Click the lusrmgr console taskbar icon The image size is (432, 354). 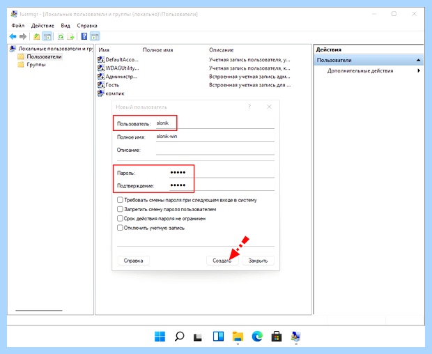click(296, 337)
